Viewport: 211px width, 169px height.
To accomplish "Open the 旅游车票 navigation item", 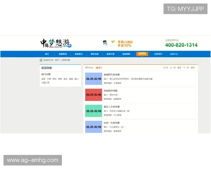I will (x=110, y=54).
